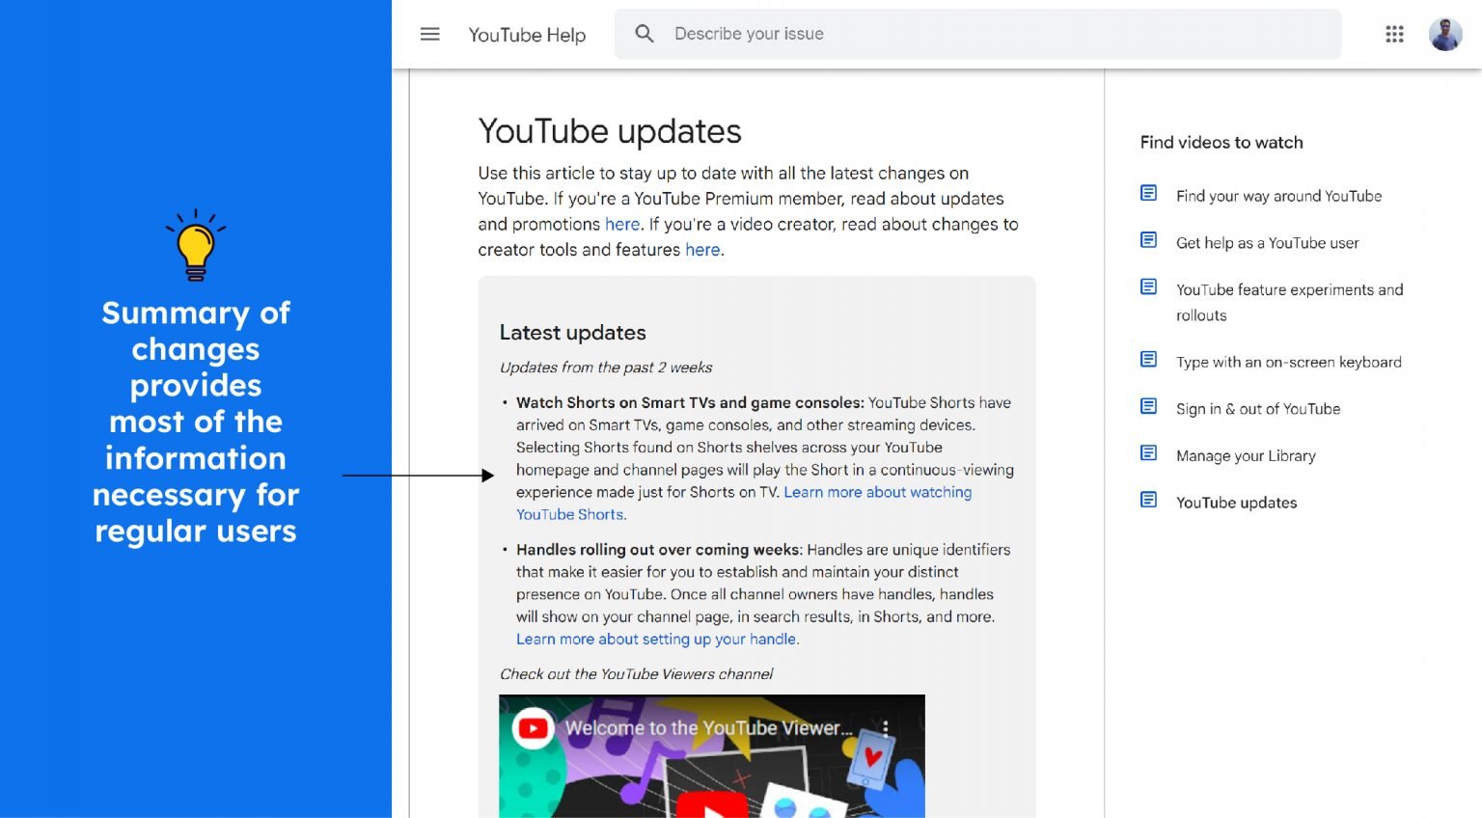This screenshot has height=818, width=1482.
Task: Open the hamburger navigation menu
Action: pyautogui.click(x=429, y=34)
